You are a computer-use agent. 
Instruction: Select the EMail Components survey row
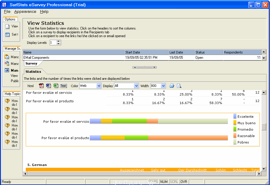[73, 58]
